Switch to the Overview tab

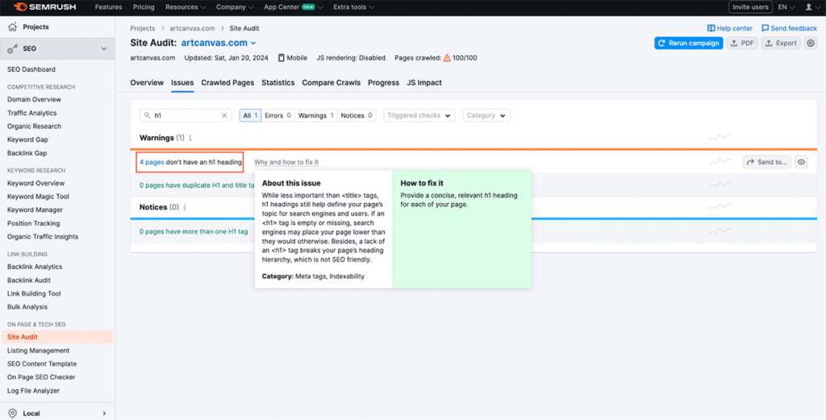tap(147, 83)
